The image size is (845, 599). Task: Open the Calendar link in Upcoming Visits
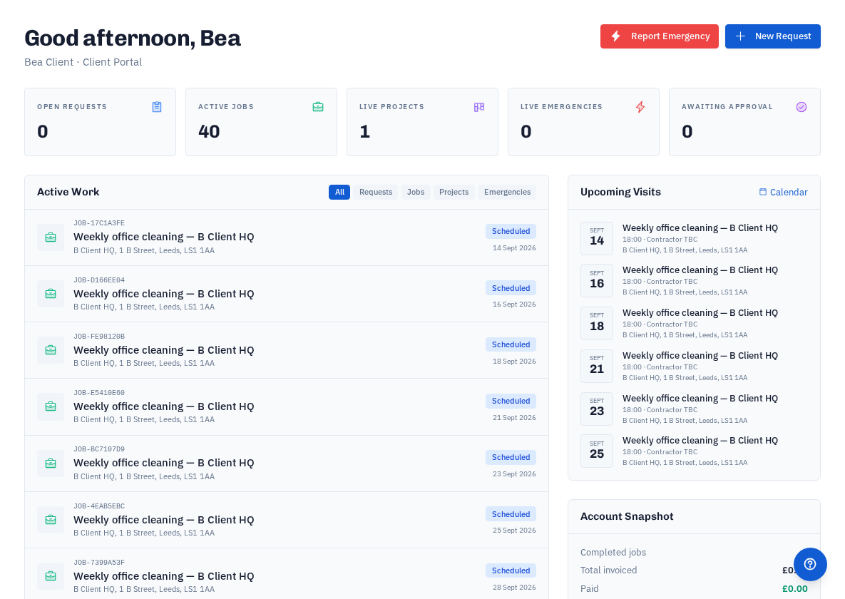click(x=783, y=192)
